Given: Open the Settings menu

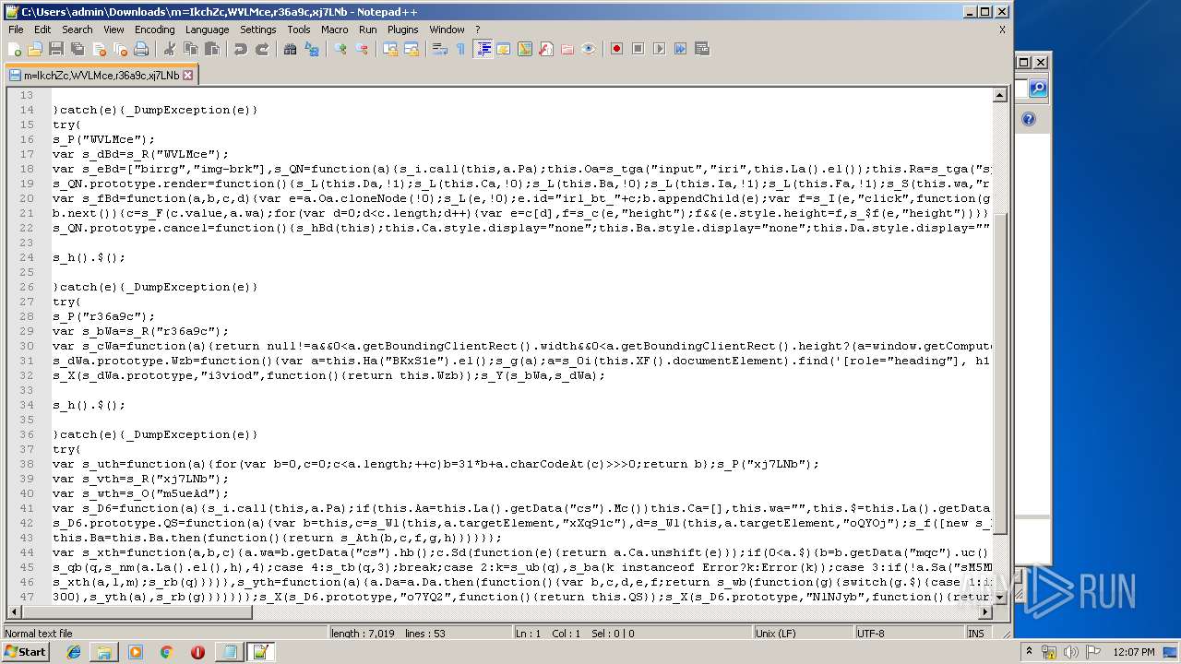Looking at the screenshot, I should 258,30.
